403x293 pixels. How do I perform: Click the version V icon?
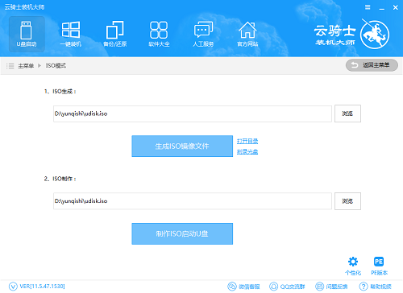13,287
